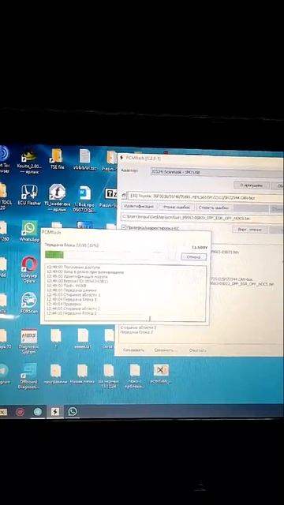Click the PCMFlash main window title bar

coord(200,159)
